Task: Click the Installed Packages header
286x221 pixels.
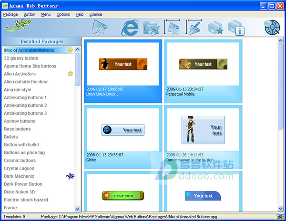Action: coord(42,41)
